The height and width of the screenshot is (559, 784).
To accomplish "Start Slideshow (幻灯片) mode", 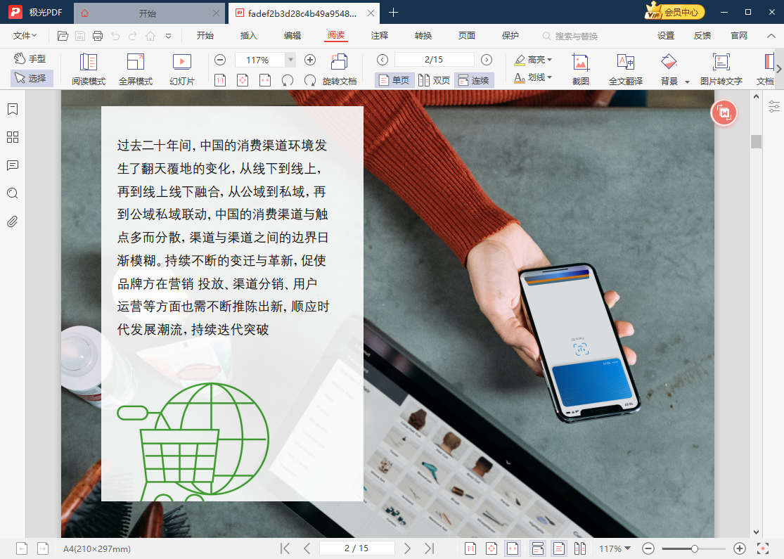I will tap(181, 62).
